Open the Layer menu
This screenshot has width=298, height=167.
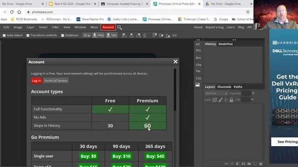(30, 27)
